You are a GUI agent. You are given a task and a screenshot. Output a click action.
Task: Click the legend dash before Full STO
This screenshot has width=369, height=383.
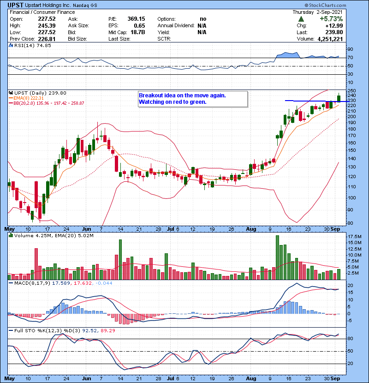11,330
